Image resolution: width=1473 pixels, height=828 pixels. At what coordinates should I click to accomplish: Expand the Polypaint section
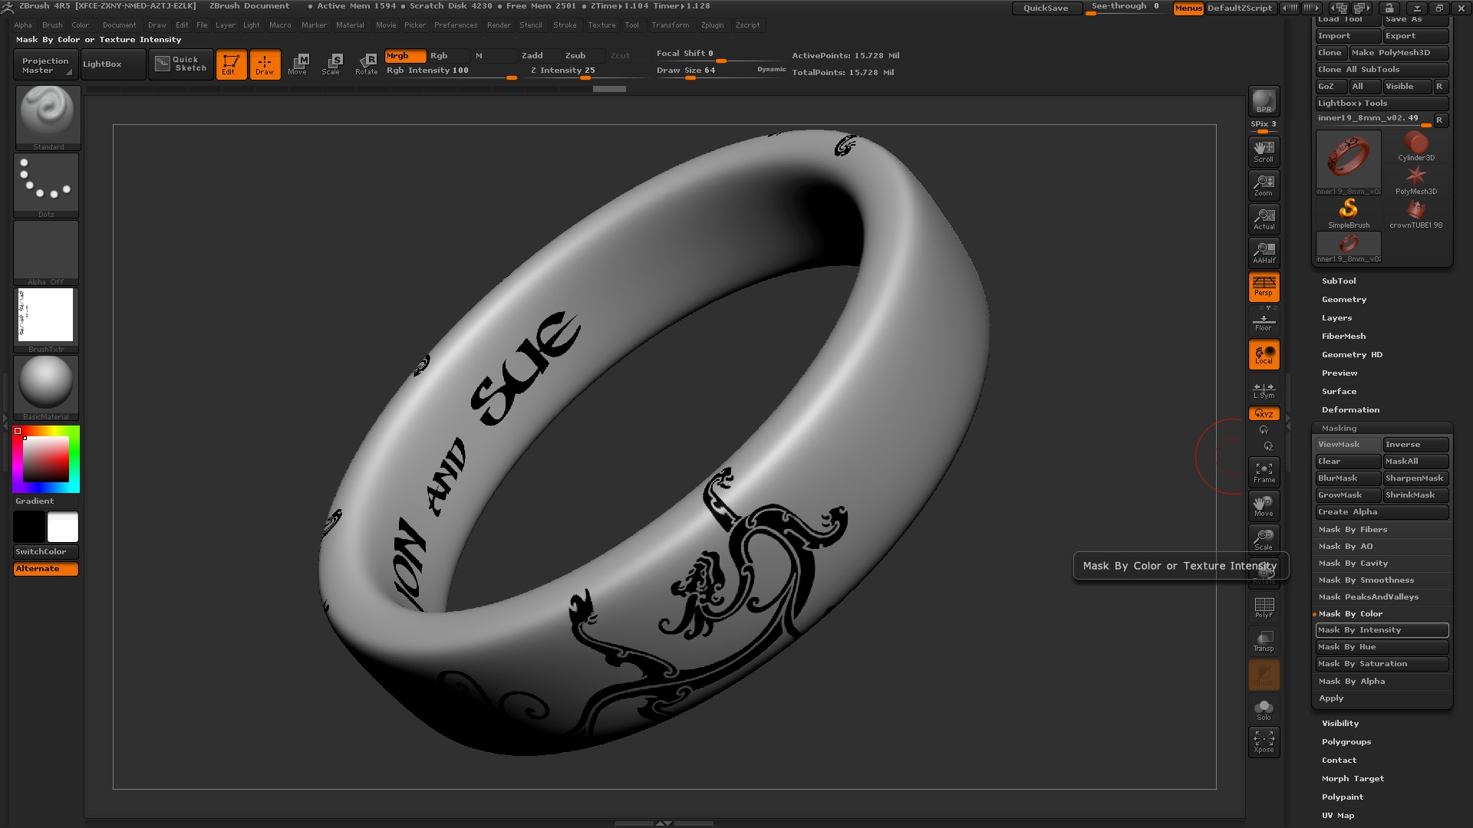point(1343,797)
